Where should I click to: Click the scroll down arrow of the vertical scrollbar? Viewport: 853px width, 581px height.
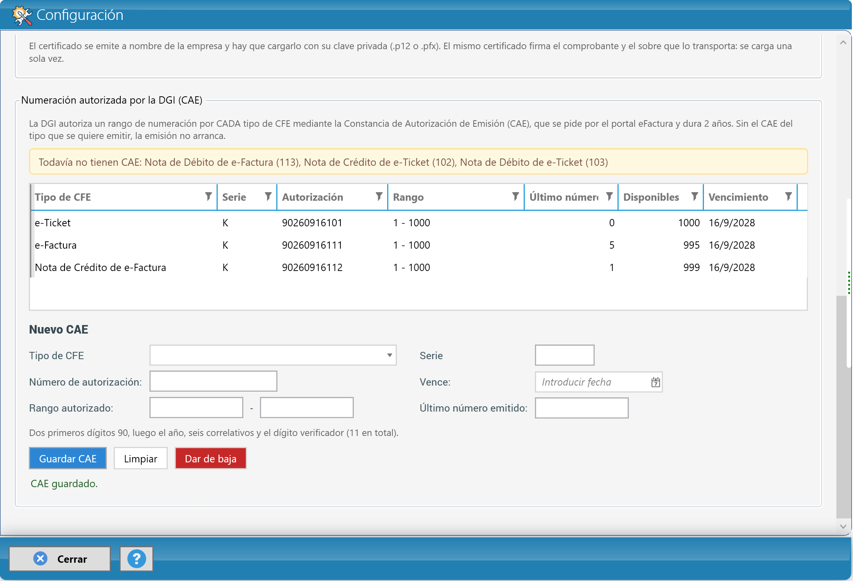pyautogui.click(x=843, y=526)
